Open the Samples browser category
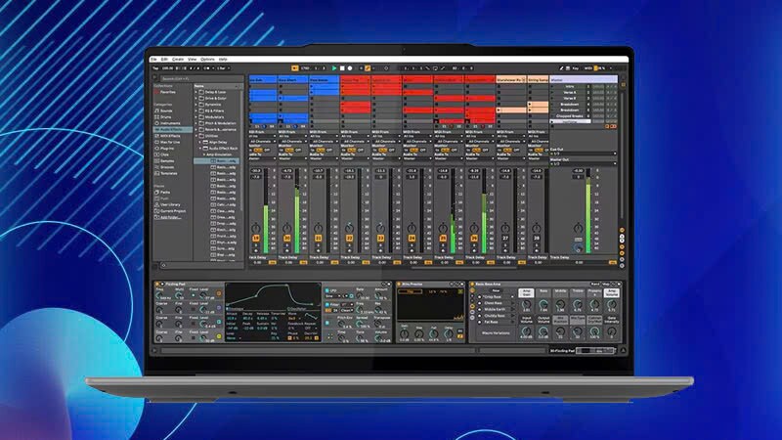 pyautogui.click(x=165, y=161)
